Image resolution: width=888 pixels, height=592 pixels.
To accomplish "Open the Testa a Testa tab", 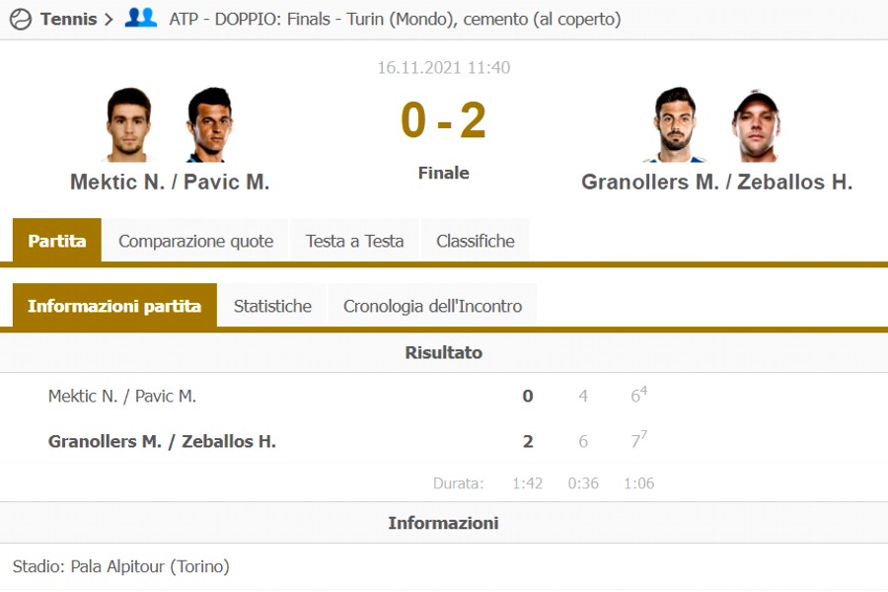I will point(354,241).
